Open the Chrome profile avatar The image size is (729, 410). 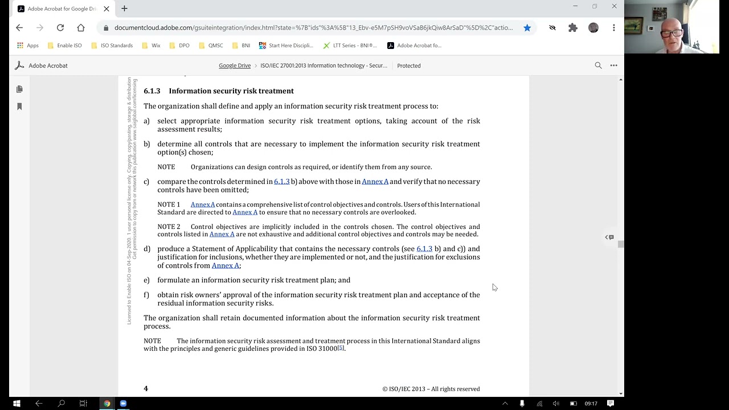pos(593,27)
